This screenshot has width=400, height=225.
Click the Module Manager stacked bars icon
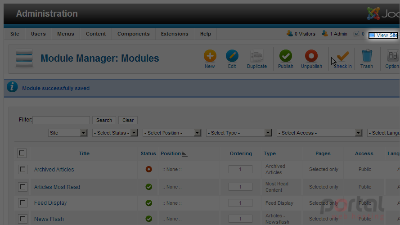point(24,58)
